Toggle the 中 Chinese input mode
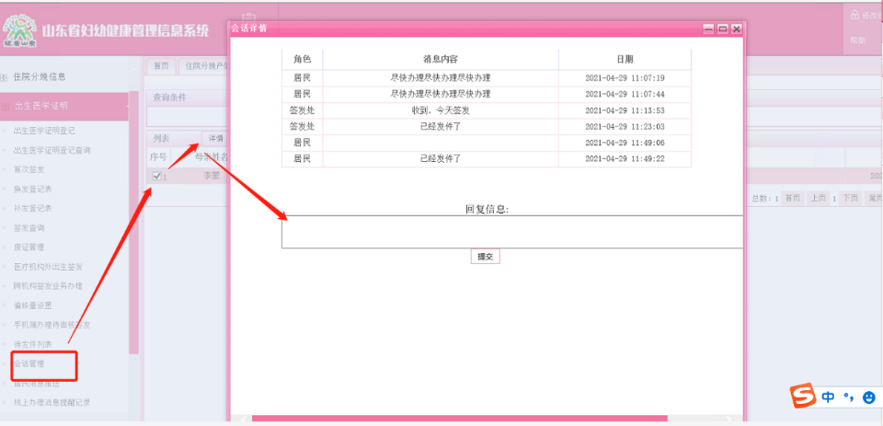883x426 pixels. [828, 397]
